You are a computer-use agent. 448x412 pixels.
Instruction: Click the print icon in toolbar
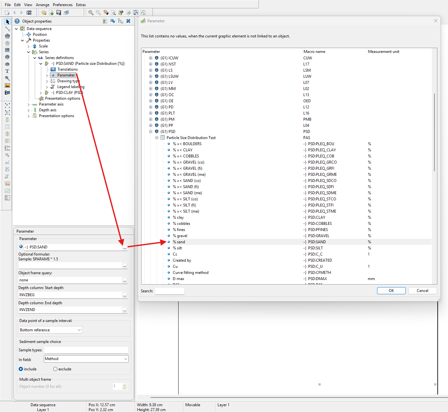tap(66, 13)
